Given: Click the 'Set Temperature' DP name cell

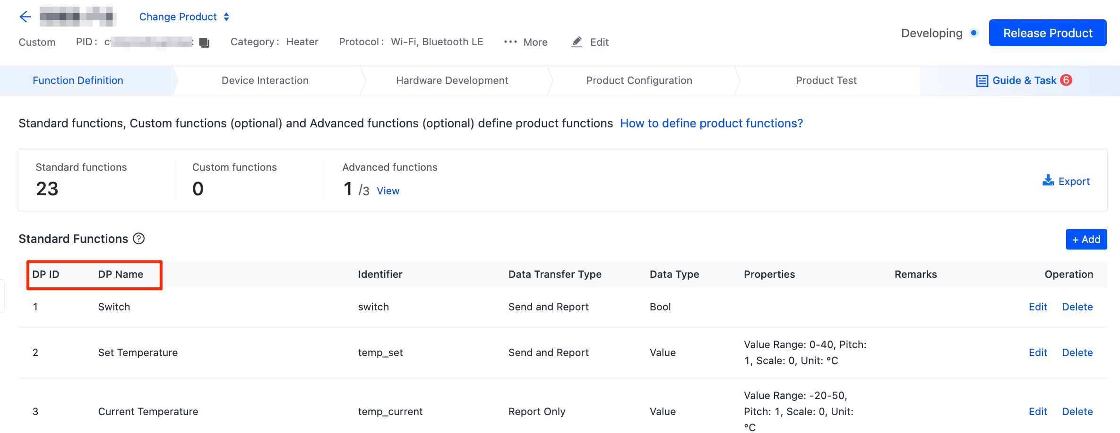Looking at the screenshot, I should click(x=138, y=352).
